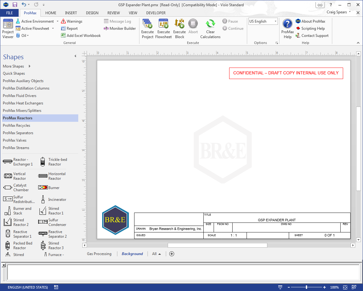Collapse the Shapes pane with the arrow
The width and height of the screenshot is (363, 291).
(75, 56)
